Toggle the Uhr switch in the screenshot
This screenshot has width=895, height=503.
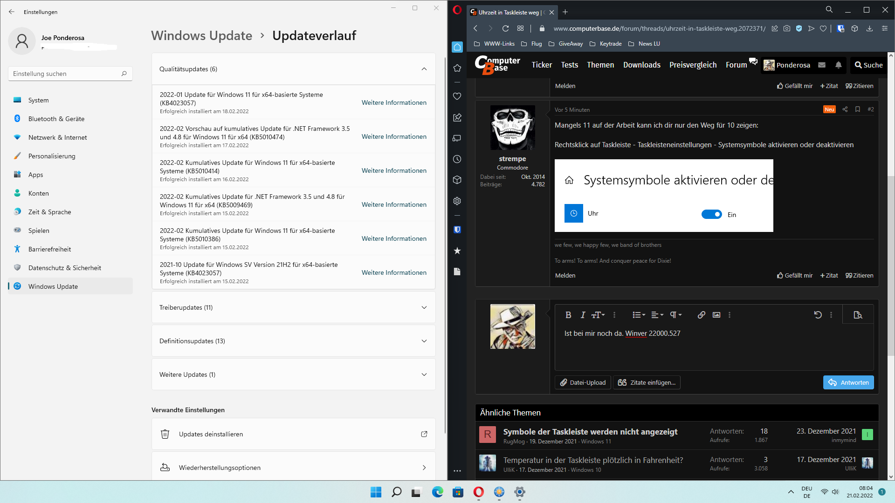711,214
